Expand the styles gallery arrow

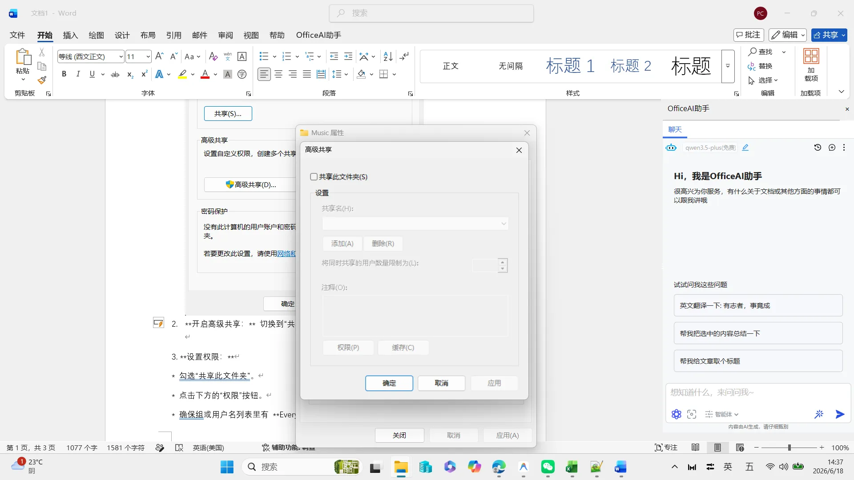(x=728, y=66)
